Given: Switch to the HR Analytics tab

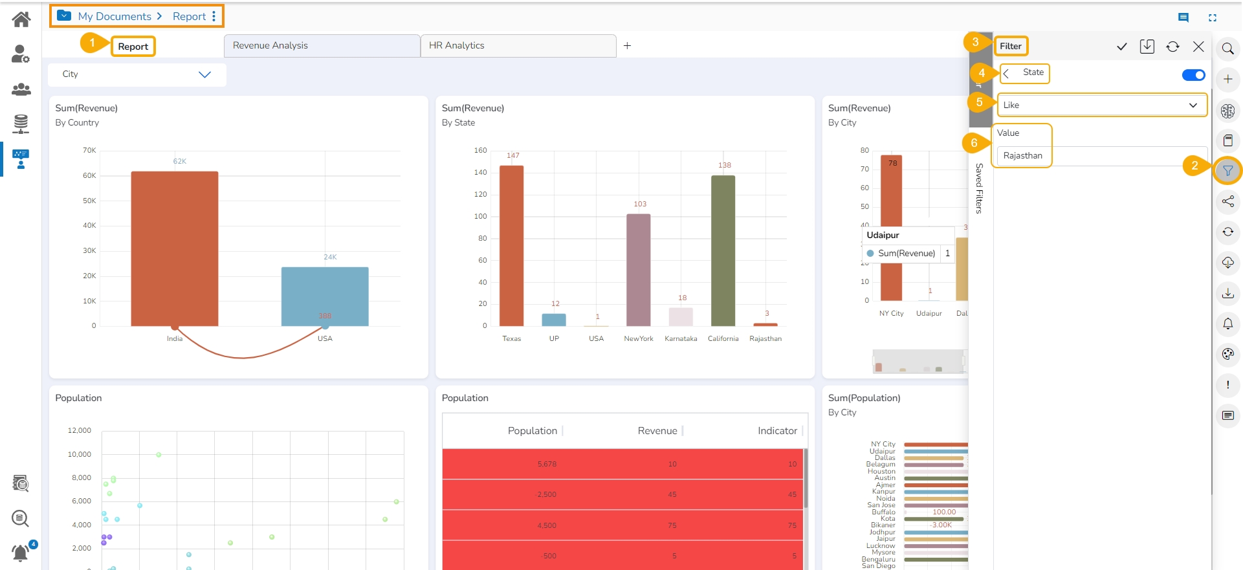Looking at the screenshot, I should pos(518,46).
